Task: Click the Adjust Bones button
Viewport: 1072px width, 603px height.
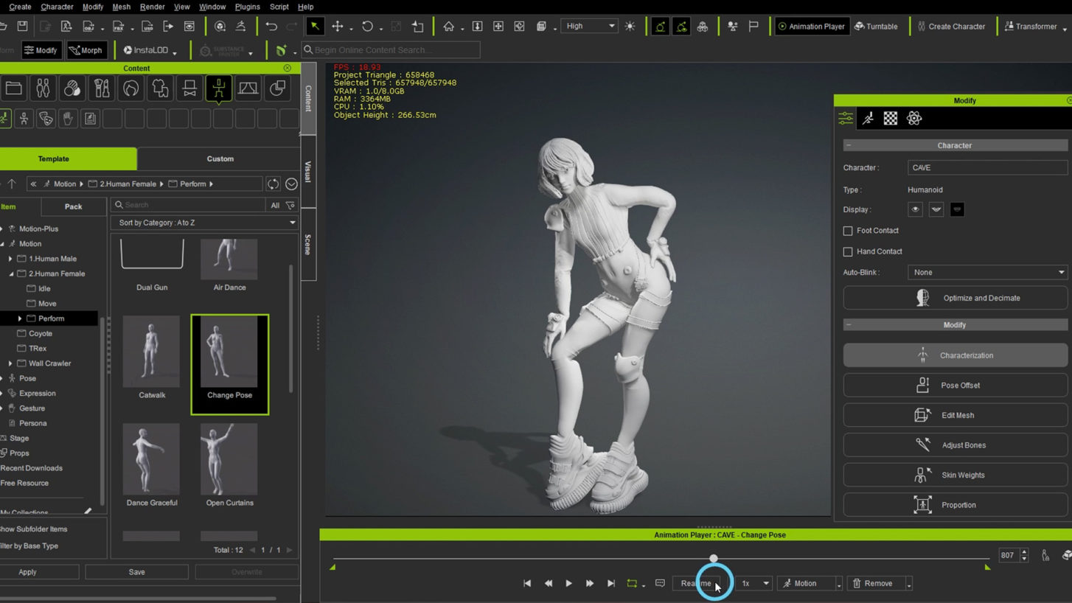Action: (x=955, y=445)
